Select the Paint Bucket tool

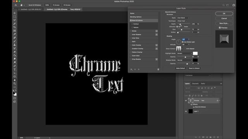pos(15,55)
